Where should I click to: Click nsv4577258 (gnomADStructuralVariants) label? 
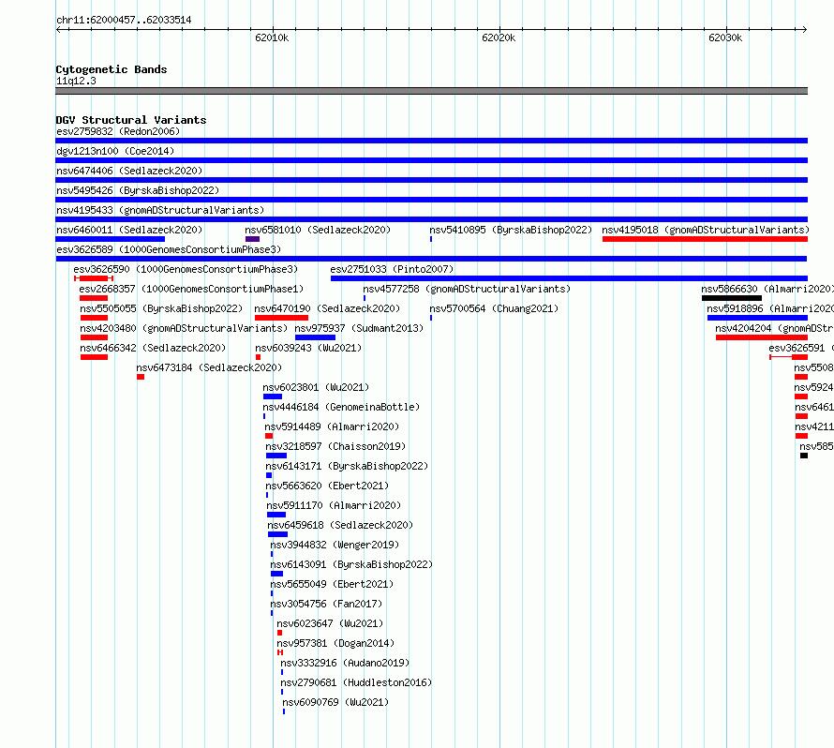point(467,289)
